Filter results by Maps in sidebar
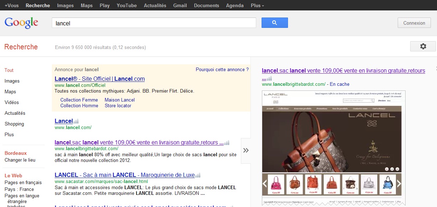The width and height of the screenshot is (437, 207). pos(10,92)
